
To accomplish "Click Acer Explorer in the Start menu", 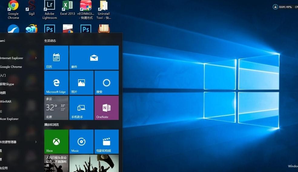I will [x=10, y=119].
